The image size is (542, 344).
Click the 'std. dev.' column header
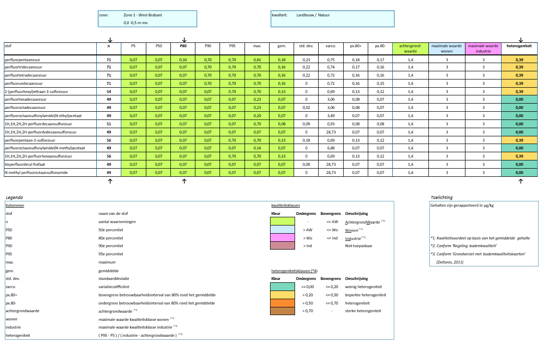click(306, 49)
